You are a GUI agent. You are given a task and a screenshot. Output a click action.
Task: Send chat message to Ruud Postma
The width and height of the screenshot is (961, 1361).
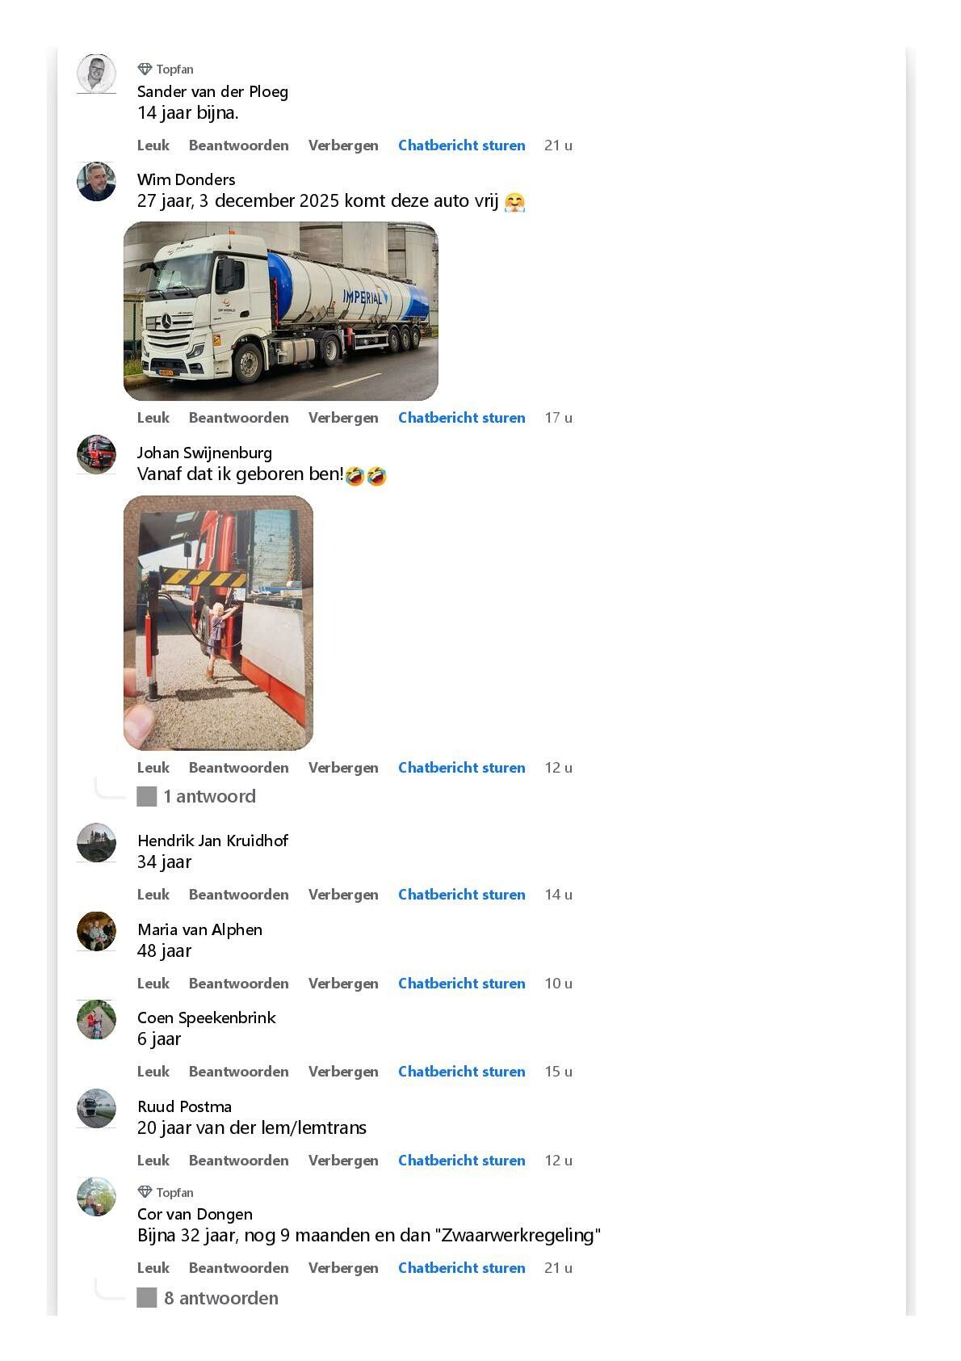click(461, 1161)
